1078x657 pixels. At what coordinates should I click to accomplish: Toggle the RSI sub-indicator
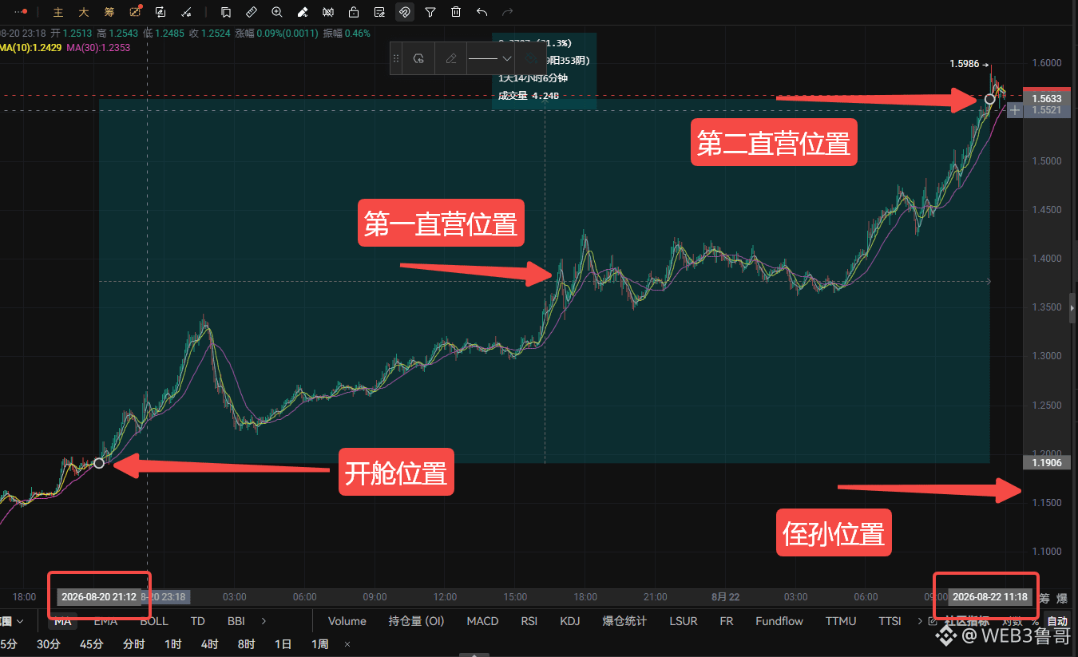(529, 621)
